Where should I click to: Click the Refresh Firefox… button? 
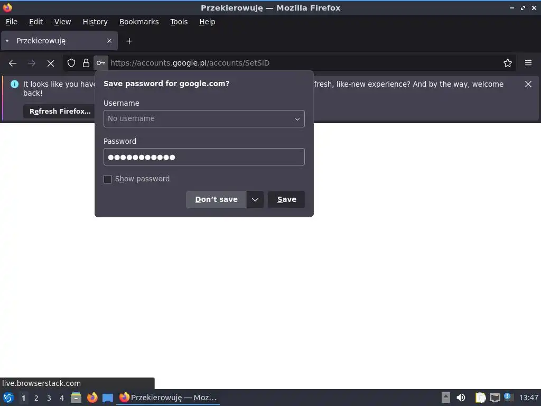pos(60,112)
